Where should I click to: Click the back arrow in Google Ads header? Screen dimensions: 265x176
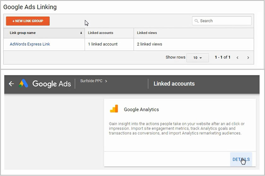[11, 84]
